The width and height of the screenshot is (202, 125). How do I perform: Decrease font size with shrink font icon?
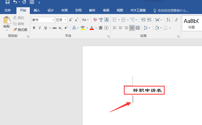click(77, 20)
